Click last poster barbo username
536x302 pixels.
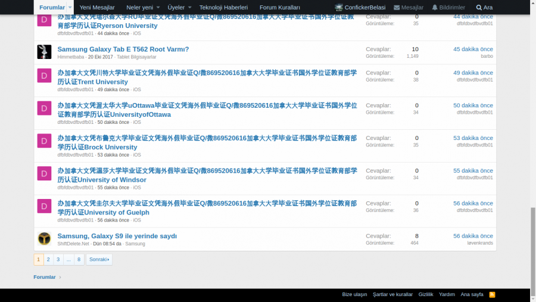tap(487, 56)
